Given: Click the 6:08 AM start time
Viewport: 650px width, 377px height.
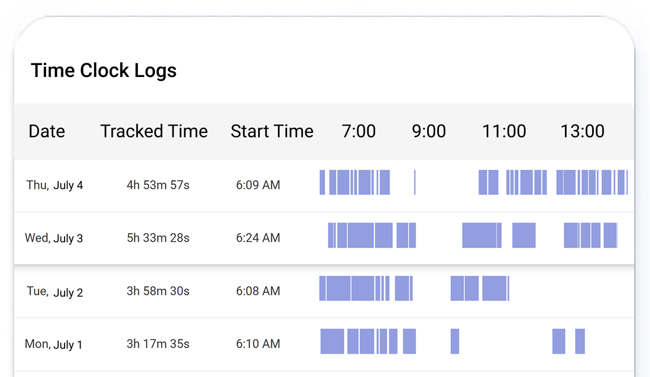Looking at the screenshot, I should coord(258,291).
